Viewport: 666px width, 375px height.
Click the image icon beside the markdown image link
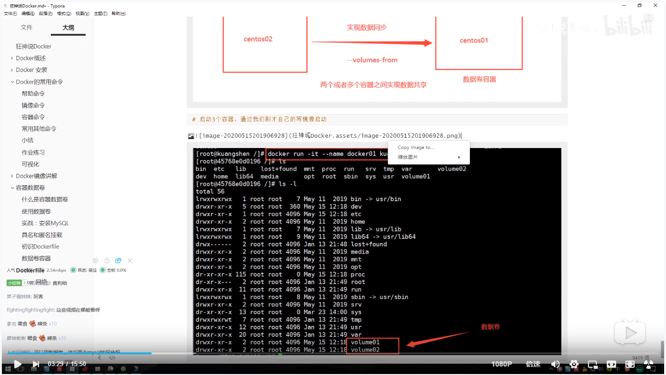191,136
